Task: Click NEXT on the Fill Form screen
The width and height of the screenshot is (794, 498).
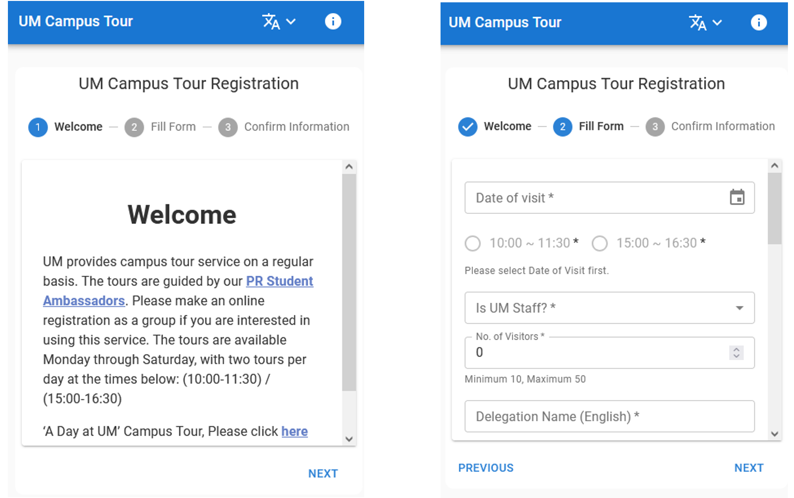Action: (x=748, y=468)
